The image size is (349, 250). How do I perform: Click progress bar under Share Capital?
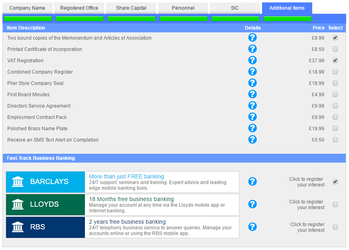pos(131,19)
